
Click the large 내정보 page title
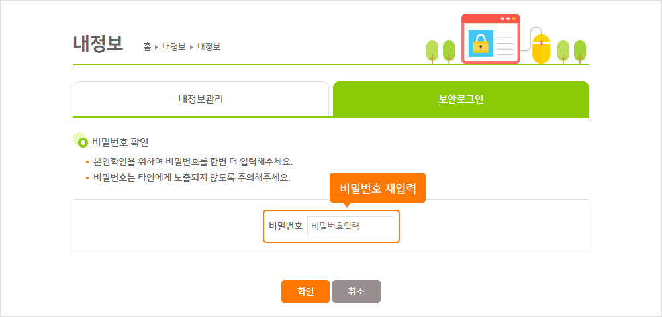(x=99, y=44)
